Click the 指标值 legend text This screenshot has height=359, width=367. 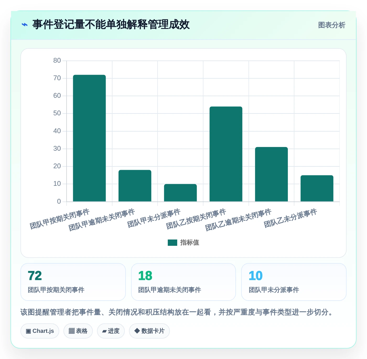pos(190,243)
